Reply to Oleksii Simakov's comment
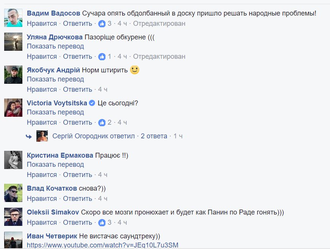330x249 pixels. 77,222
